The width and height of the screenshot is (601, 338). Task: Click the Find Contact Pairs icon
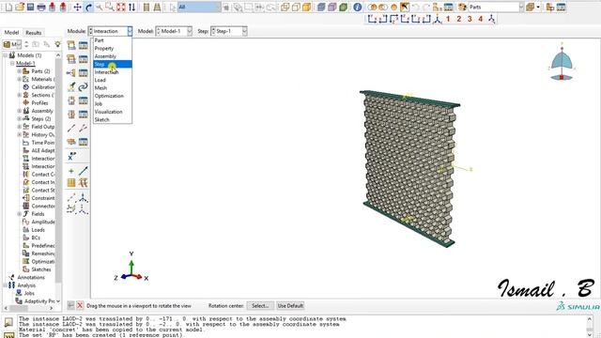71,87
